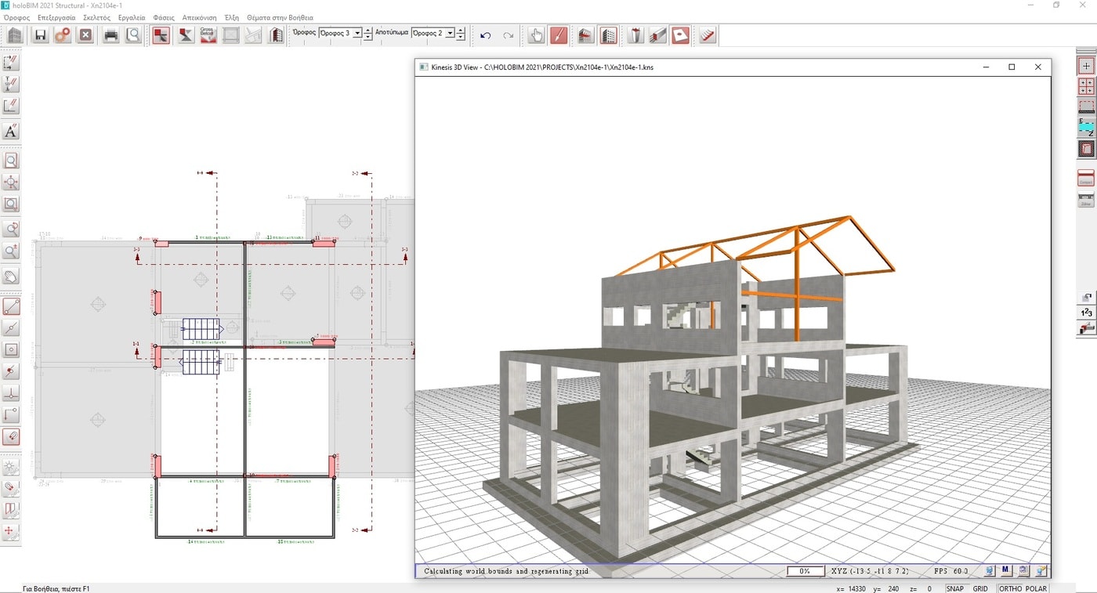Click the last icon in 3D view status bar
The height and width of the screenshot is (593, 1097).
click(1041, 571)
